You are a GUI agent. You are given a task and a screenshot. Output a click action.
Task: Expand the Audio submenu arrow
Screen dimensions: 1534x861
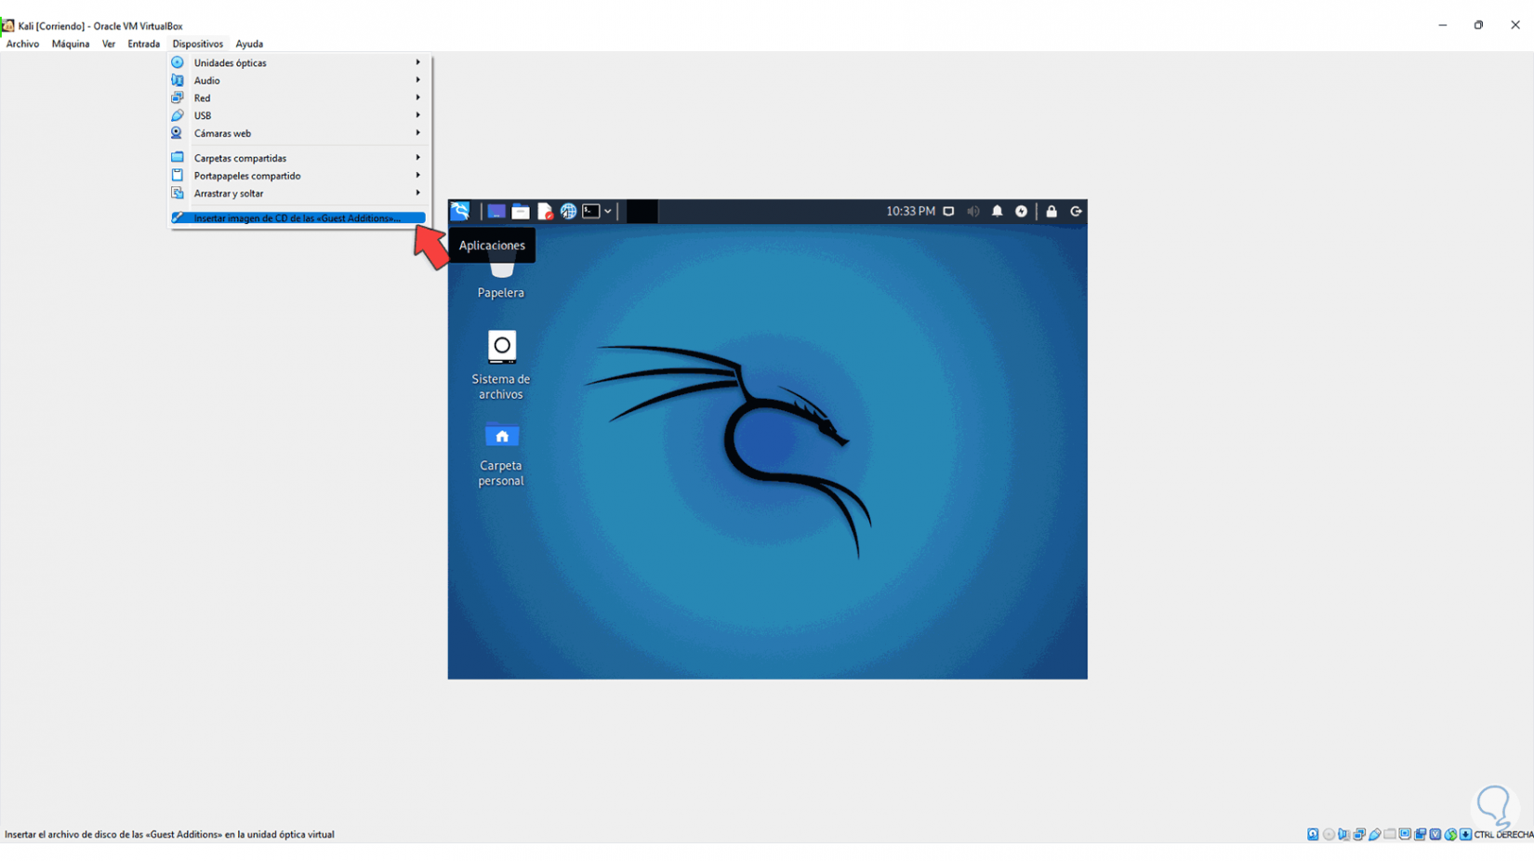418,80
